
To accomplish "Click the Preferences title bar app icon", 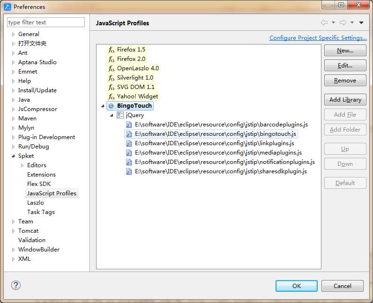I will click(x=7, y=7).
